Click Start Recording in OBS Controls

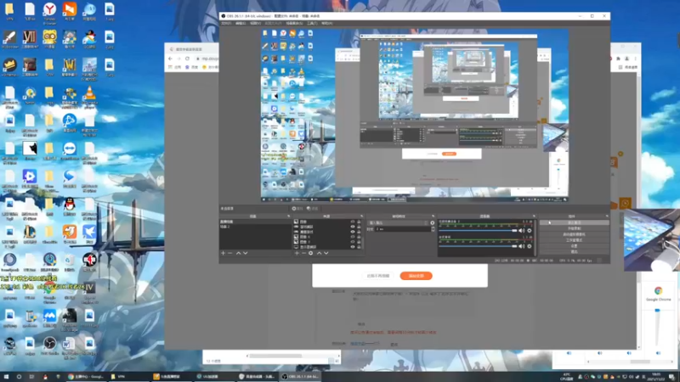coord(575,228)
